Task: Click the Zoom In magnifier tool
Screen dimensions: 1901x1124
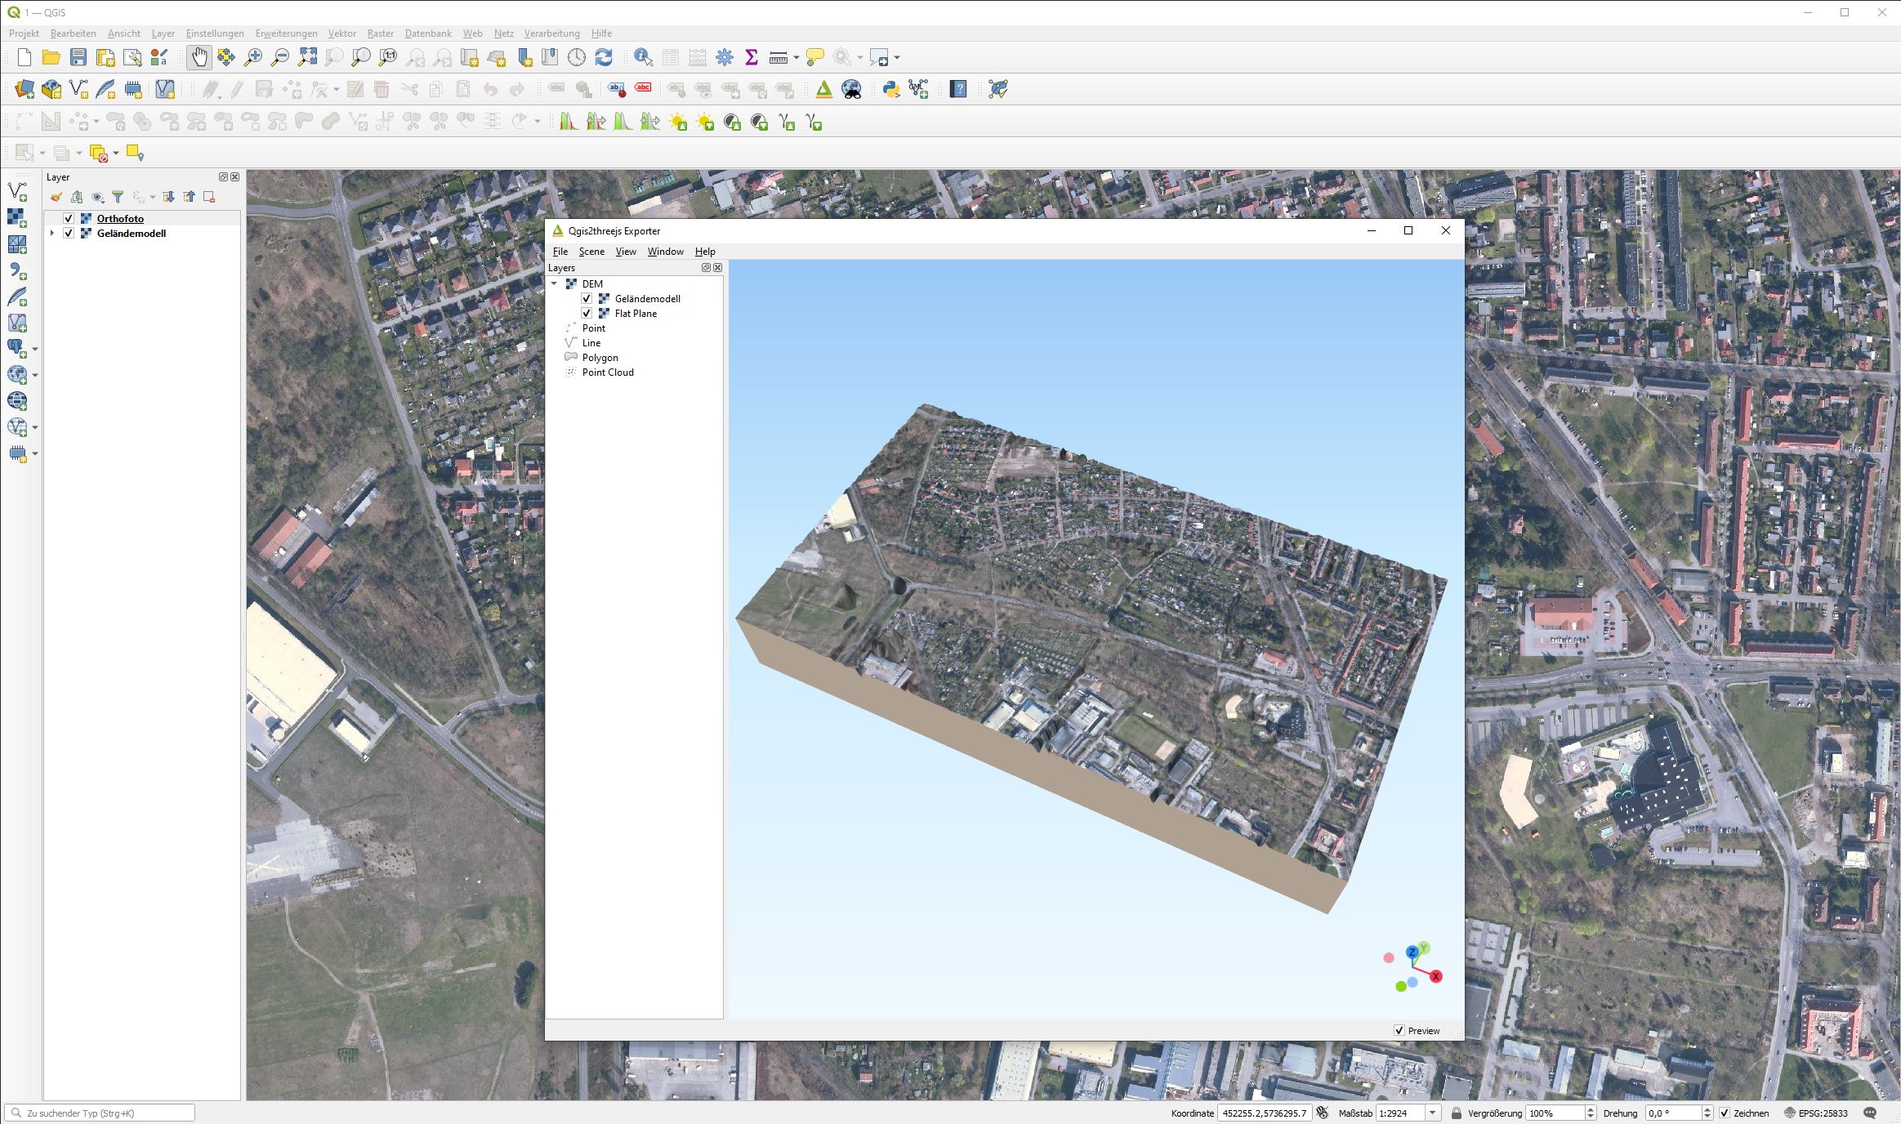Action: [253, 57]
